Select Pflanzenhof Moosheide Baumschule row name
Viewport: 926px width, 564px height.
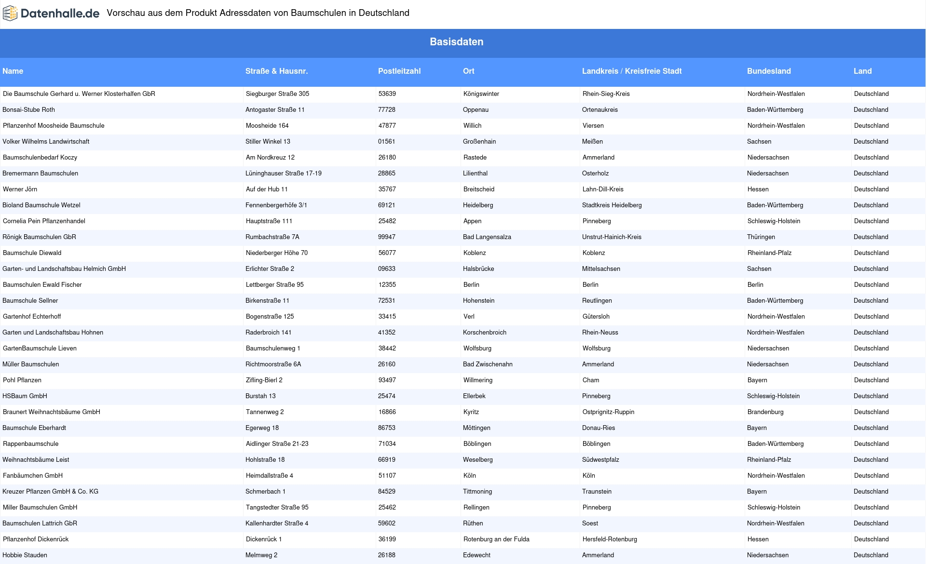54,126
